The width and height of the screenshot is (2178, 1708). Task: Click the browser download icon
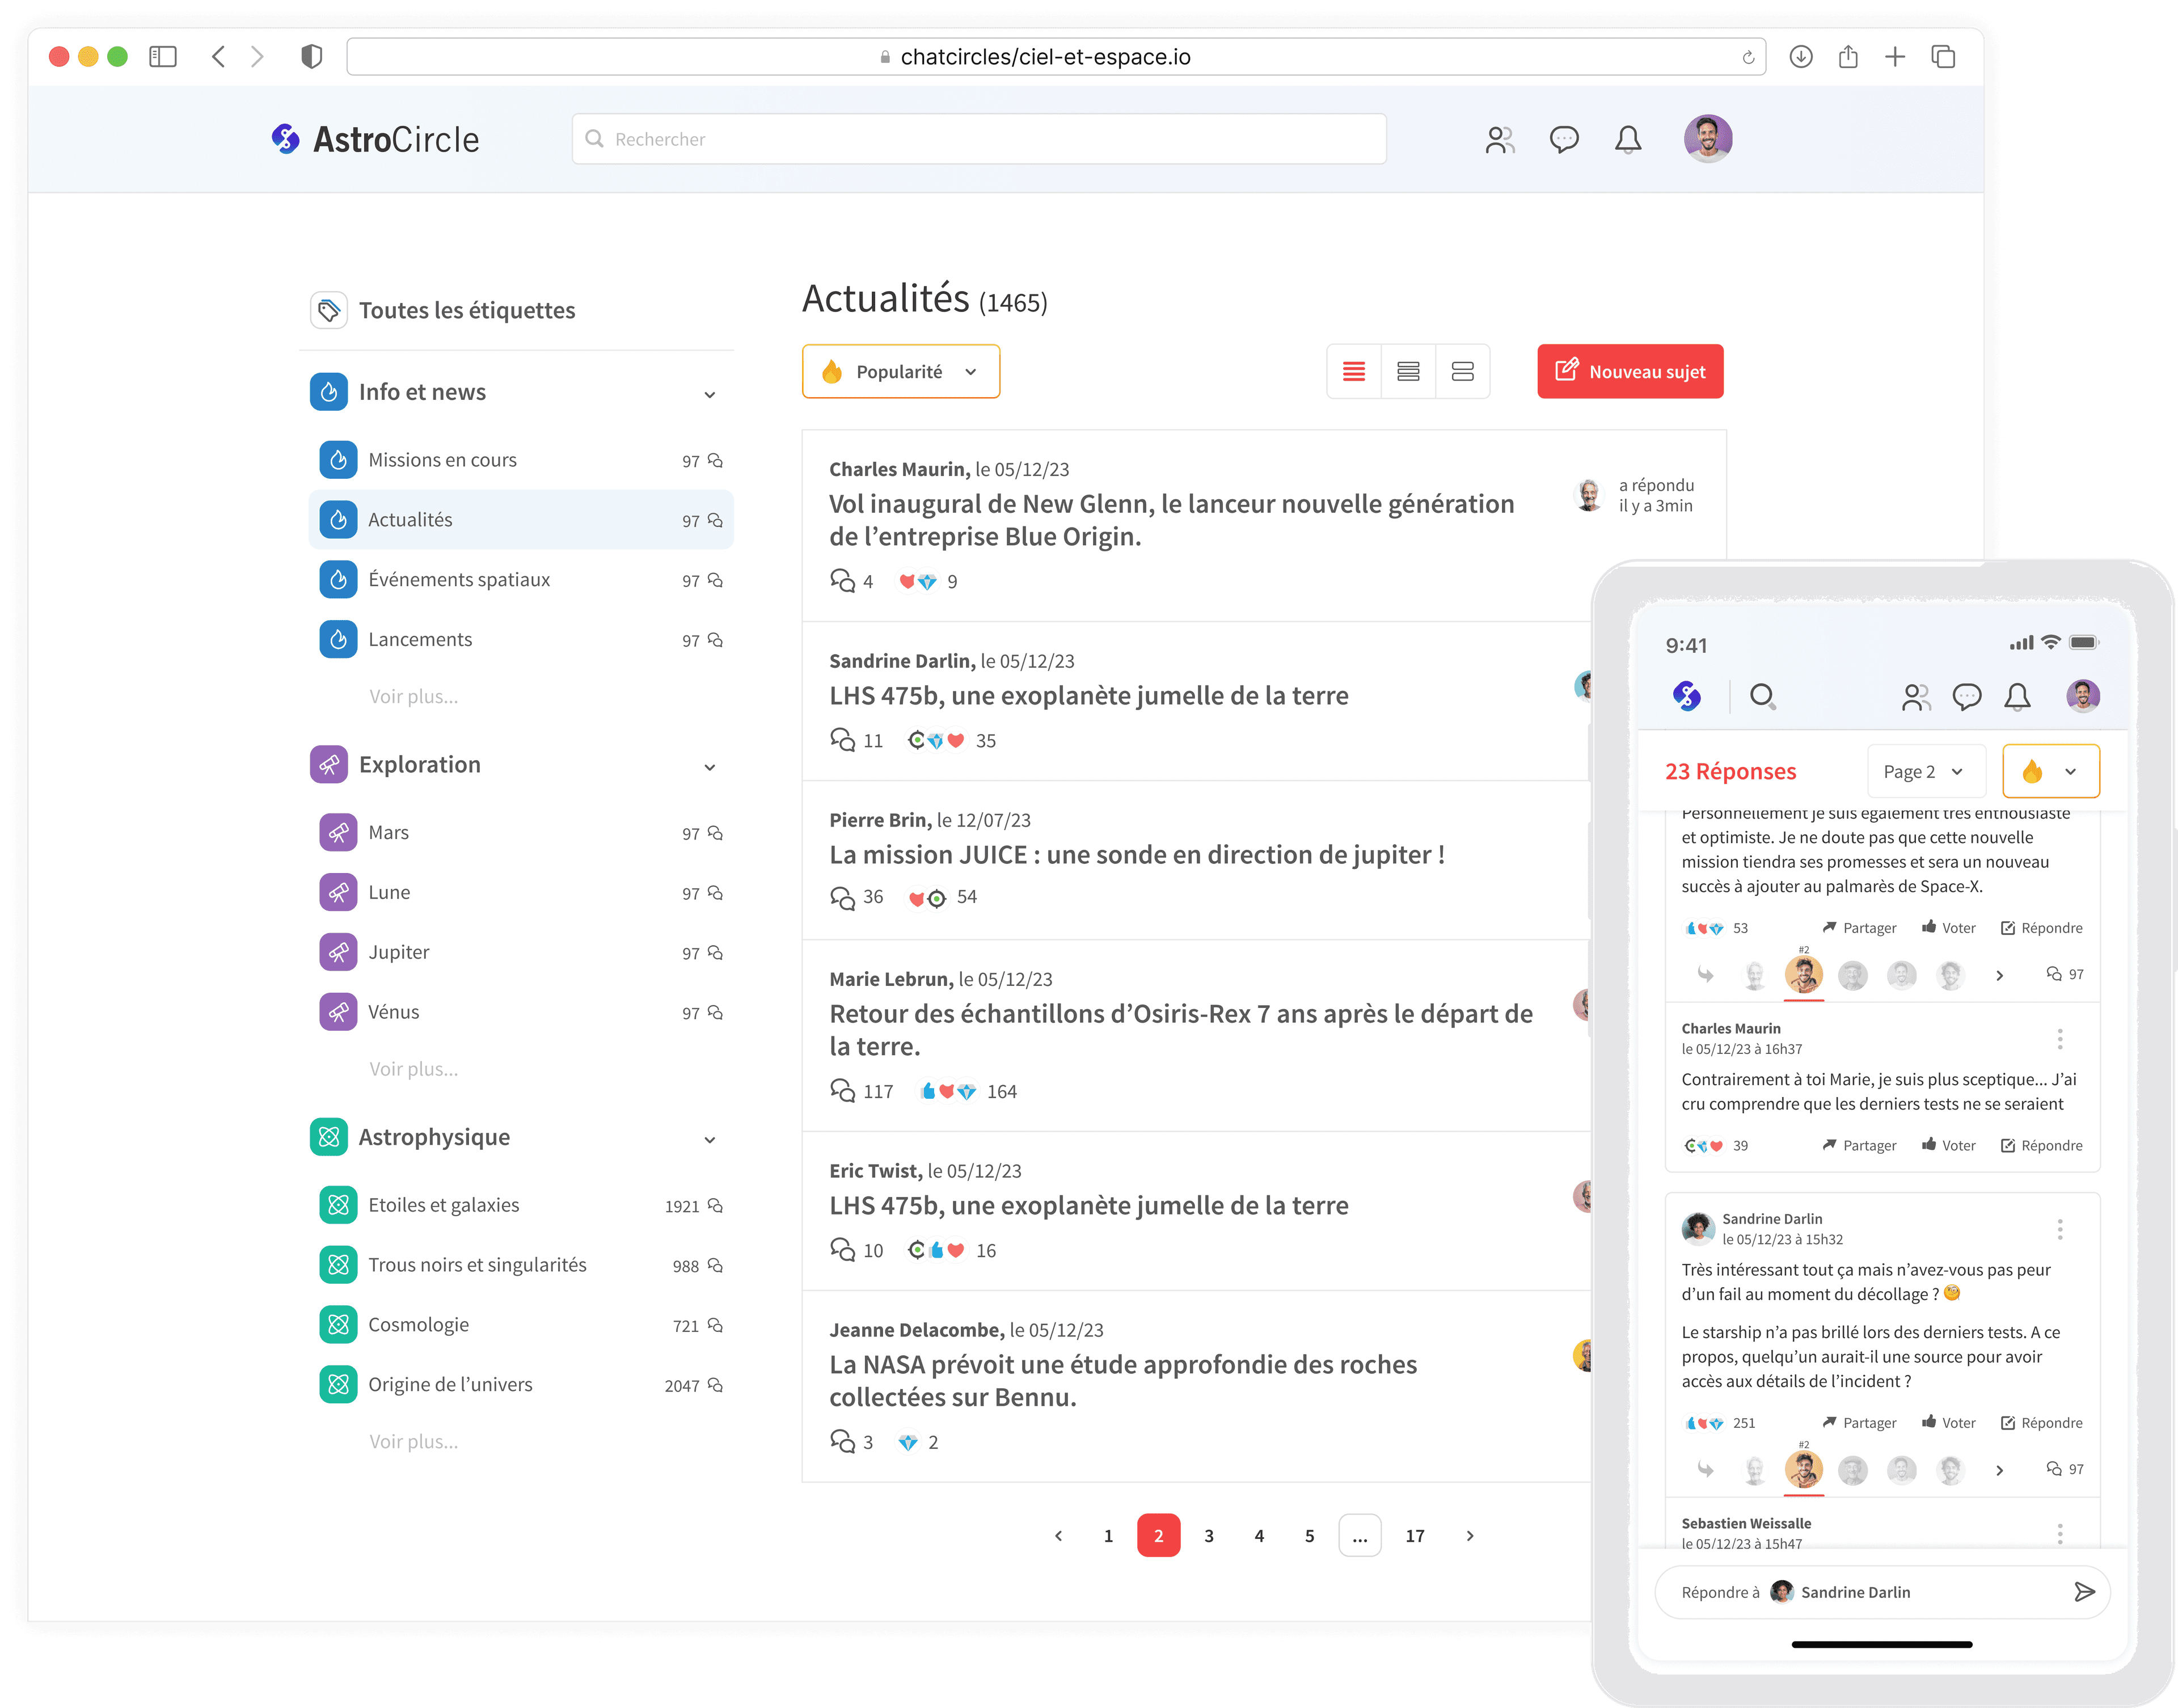click(1800, 57)
